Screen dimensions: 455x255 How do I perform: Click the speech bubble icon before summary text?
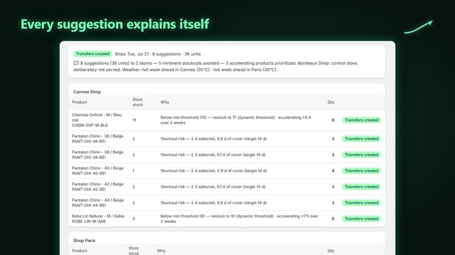[x=76, y=63]
